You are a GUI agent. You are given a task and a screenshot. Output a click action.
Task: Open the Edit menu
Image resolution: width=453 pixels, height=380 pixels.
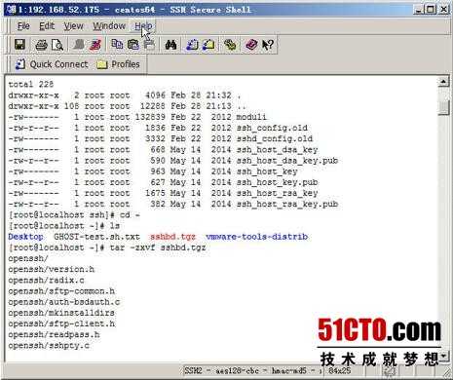[47, 26]
